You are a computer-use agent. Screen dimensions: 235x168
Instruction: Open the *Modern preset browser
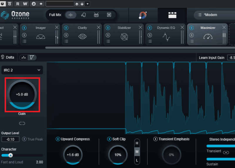click(214, 15)
